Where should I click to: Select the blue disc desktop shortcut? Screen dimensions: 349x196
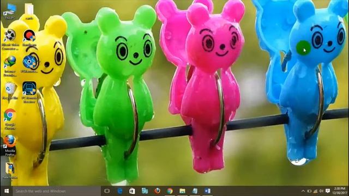pyautogui.click(x=29, y=64)
